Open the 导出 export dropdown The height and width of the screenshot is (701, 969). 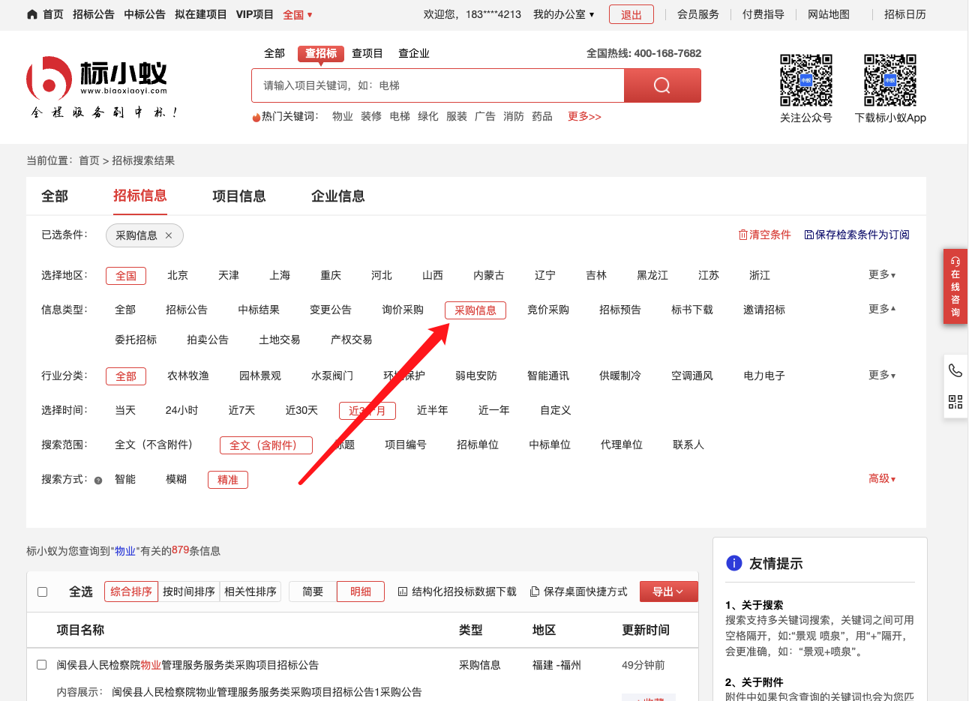[668, 592]
